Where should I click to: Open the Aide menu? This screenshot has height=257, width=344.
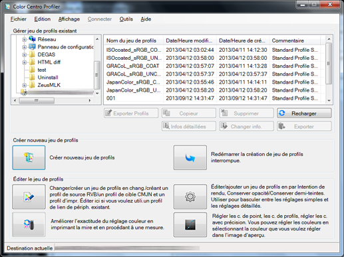click(x=146, y=19)
